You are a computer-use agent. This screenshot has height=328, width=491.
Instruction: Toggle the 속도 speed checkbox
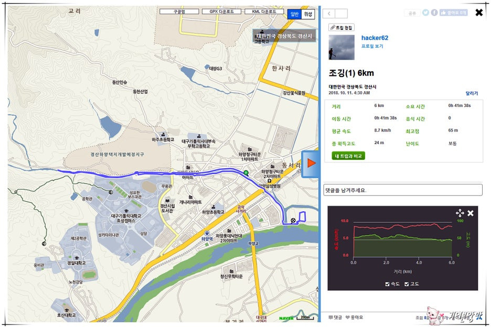pos(387,284)
